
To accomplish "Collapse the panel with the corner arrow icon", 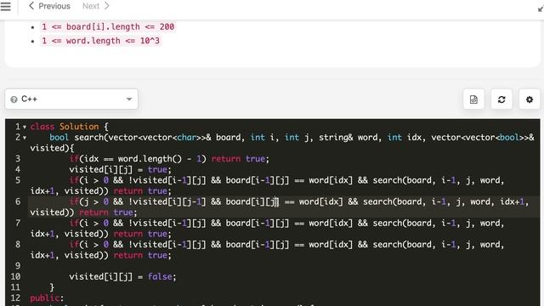I will coord(541,8).
